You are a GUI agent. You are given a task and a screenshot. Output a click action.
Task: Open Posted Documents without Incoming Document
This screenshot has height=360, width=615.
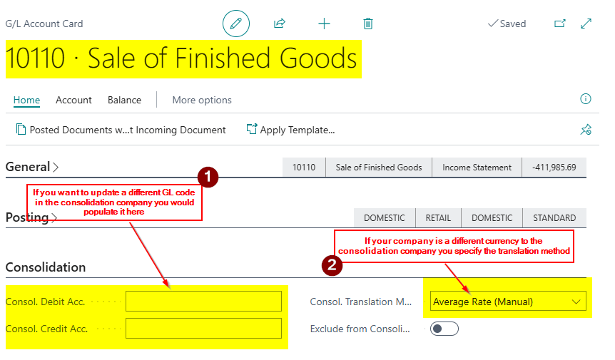(x=121, y=130)
